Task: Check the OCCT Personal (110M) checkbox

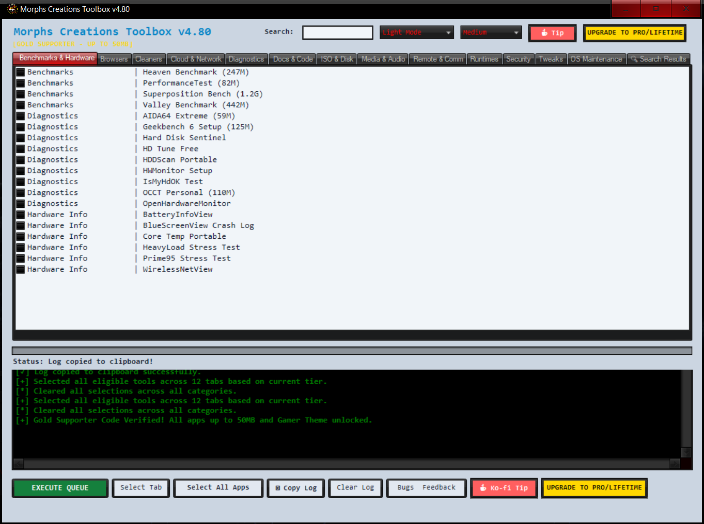Action: [21, 192]
